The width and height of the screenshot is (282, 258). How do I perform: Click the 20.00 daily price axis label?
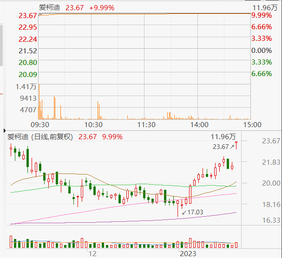[271, 183]
